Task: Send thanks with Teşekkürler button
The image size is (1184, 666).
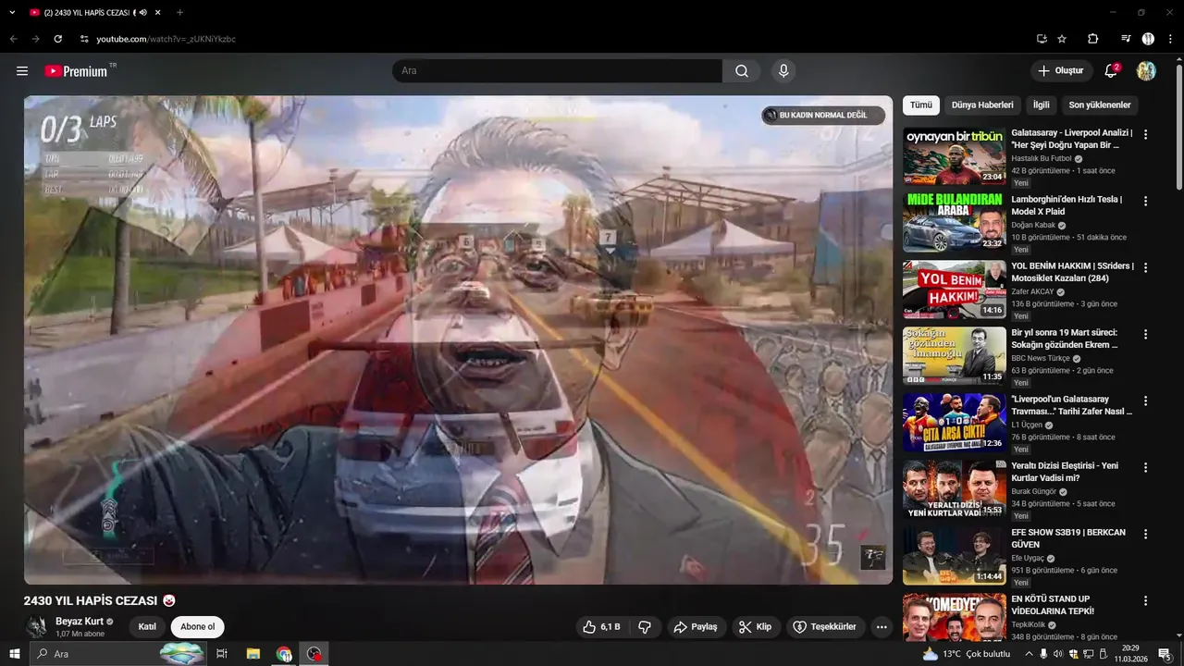Action: [825, 627]
